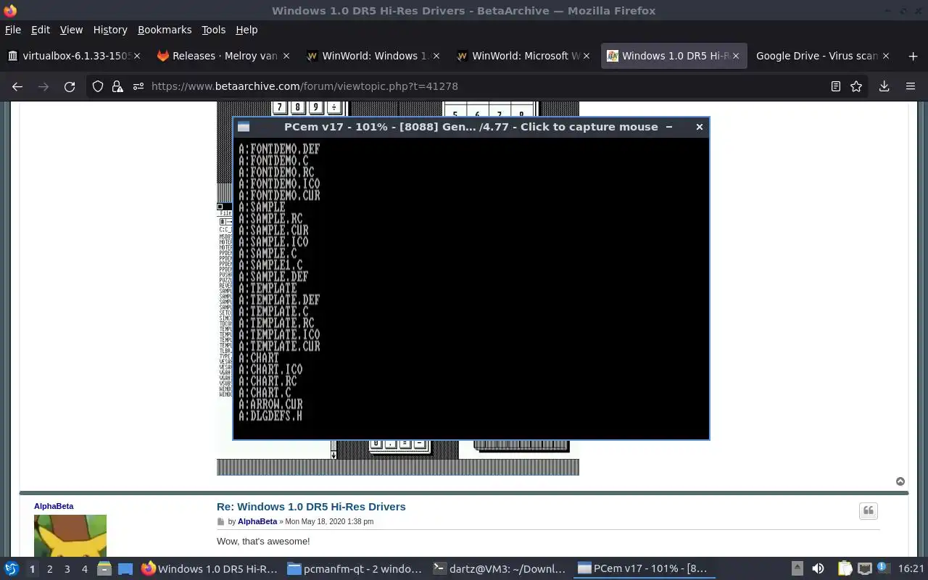The width and height of the screenshot is (928, 580).
Task: Open the Firefox downloads panel
Action: pyautogui.click(x=884, y=86)
